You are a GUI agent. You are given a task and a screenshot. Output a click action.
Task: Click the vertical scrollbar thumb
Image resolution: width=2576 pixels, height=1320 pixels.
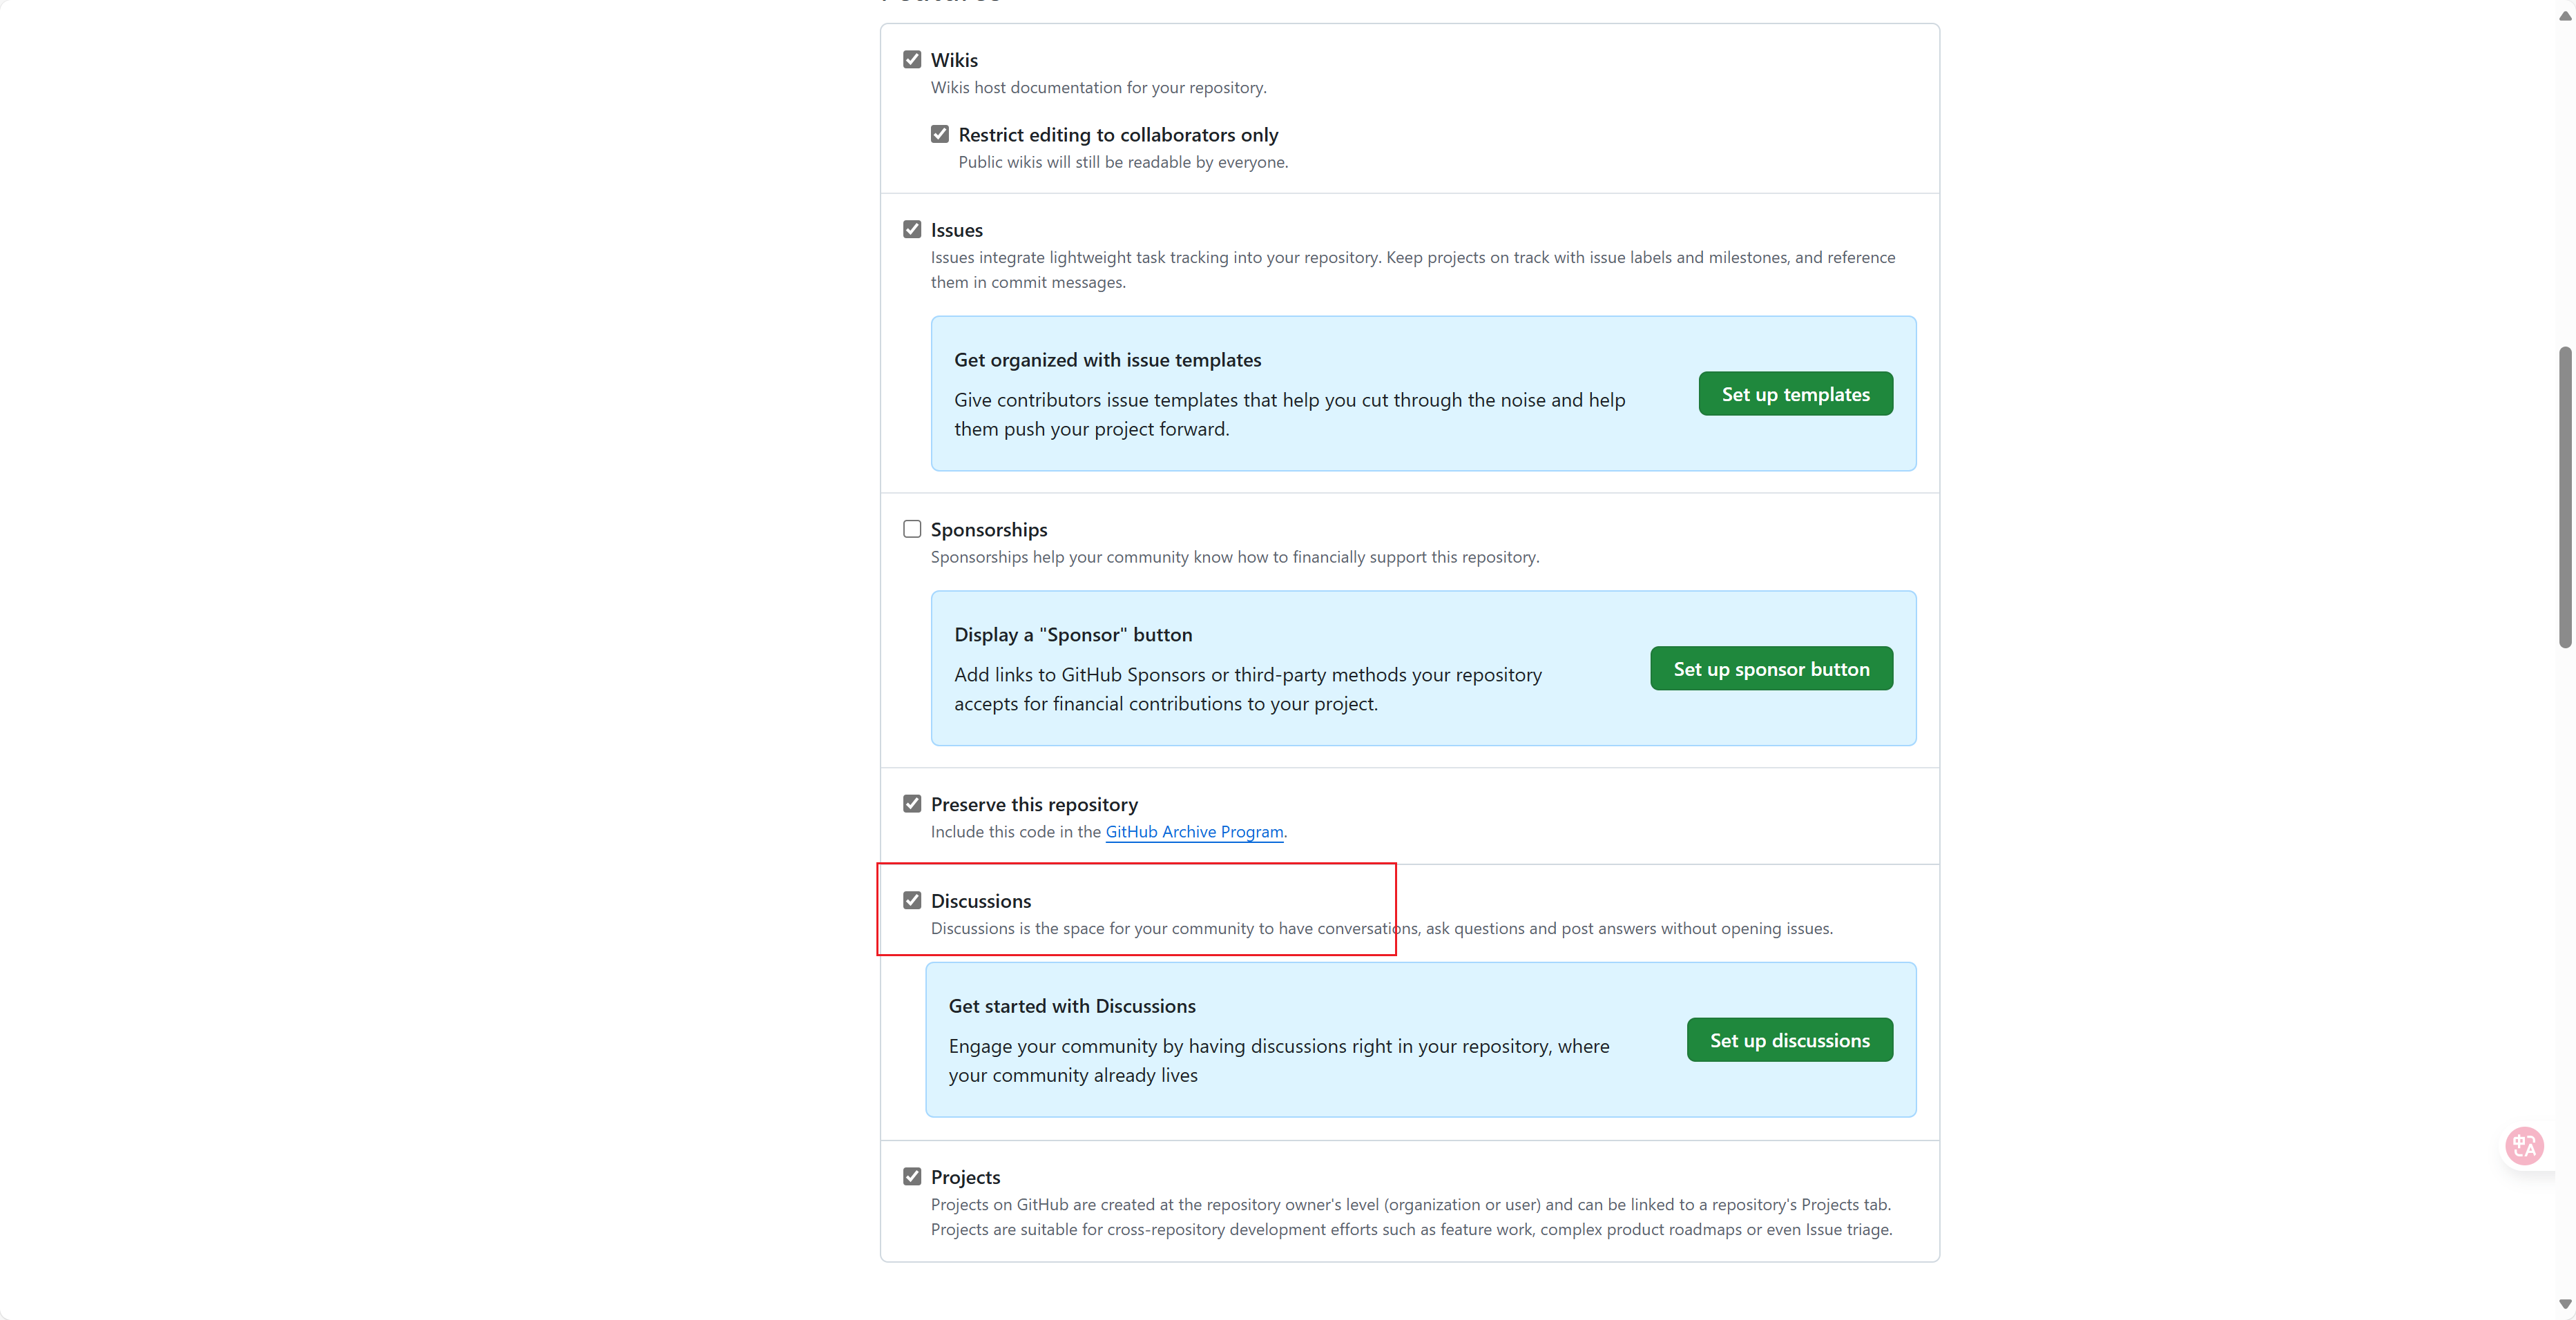(2565, 497)
